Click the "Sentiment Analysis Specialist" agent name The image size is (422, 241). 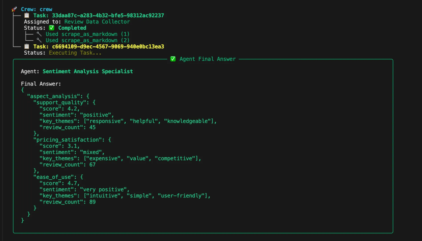point(88,72)
